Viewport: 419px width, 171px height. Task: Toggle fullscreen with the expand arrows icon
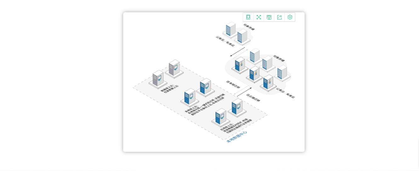coord(259,17)
